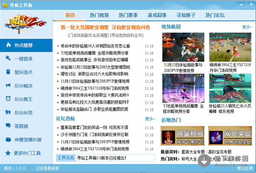Click the announcement 寻仙工具箱3.0版本已经推出!
The image size is (256, 173).
(x=102, y=158)
